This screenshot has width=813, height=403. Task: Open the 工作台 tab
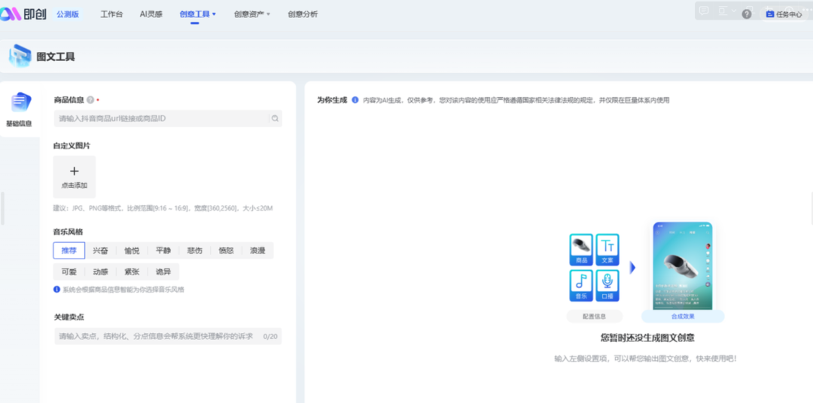point(111,14)
